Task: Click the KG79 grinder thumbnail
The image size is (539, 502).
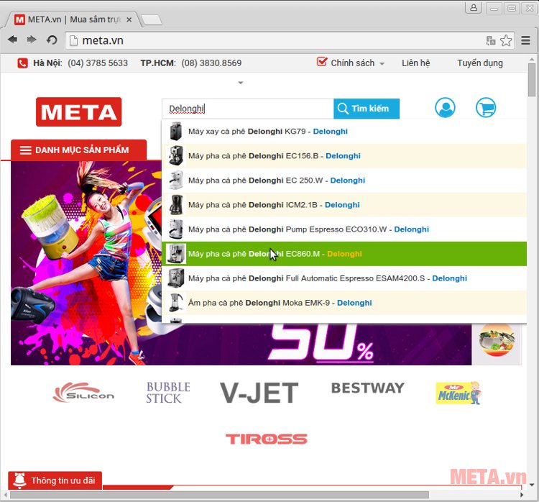Action: coord(176,131)
